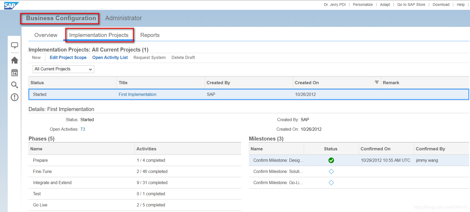
Task: Open search via magnifier icon
Action: pos(15,85)
